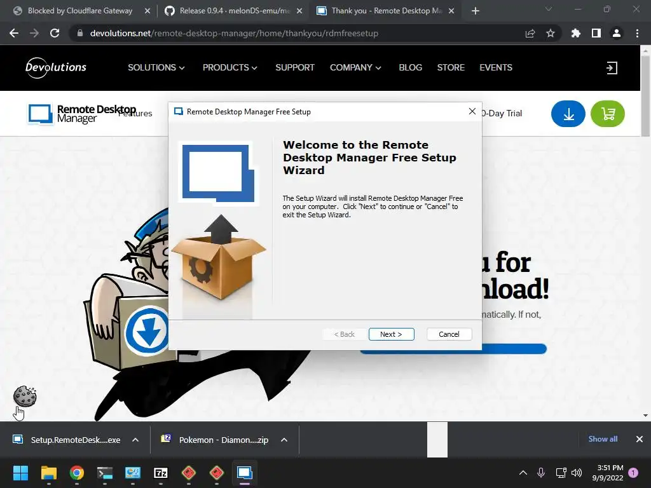Close the downloads bar

pyautogui.click(x=640, y=439)
